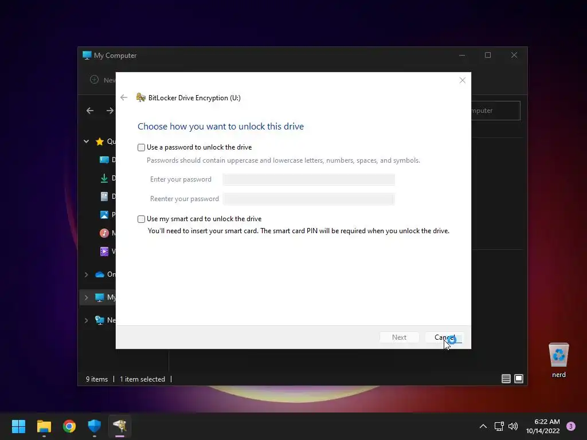Open notification badge showing 3

point(571,426)
